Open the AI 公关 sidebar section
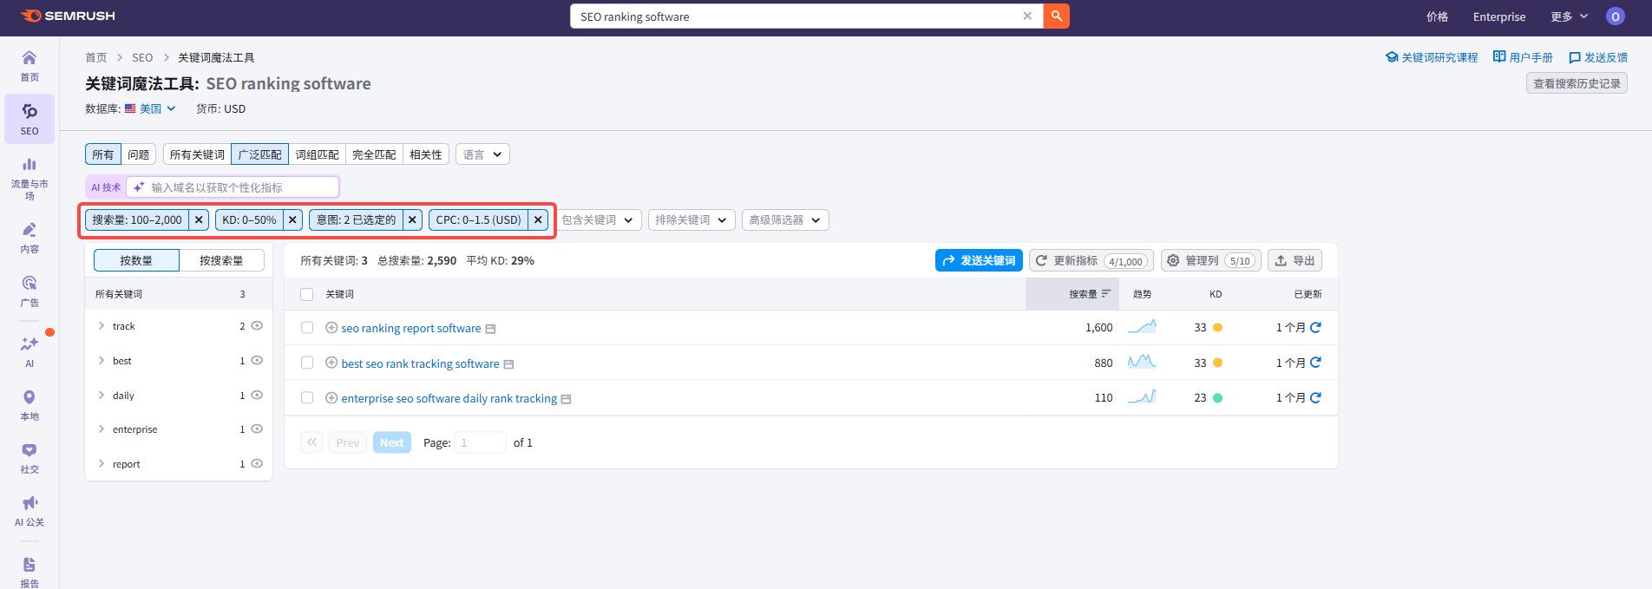The height and width of the screenshot is (589, 1652). pyautogui.click(x=29, y=511)
